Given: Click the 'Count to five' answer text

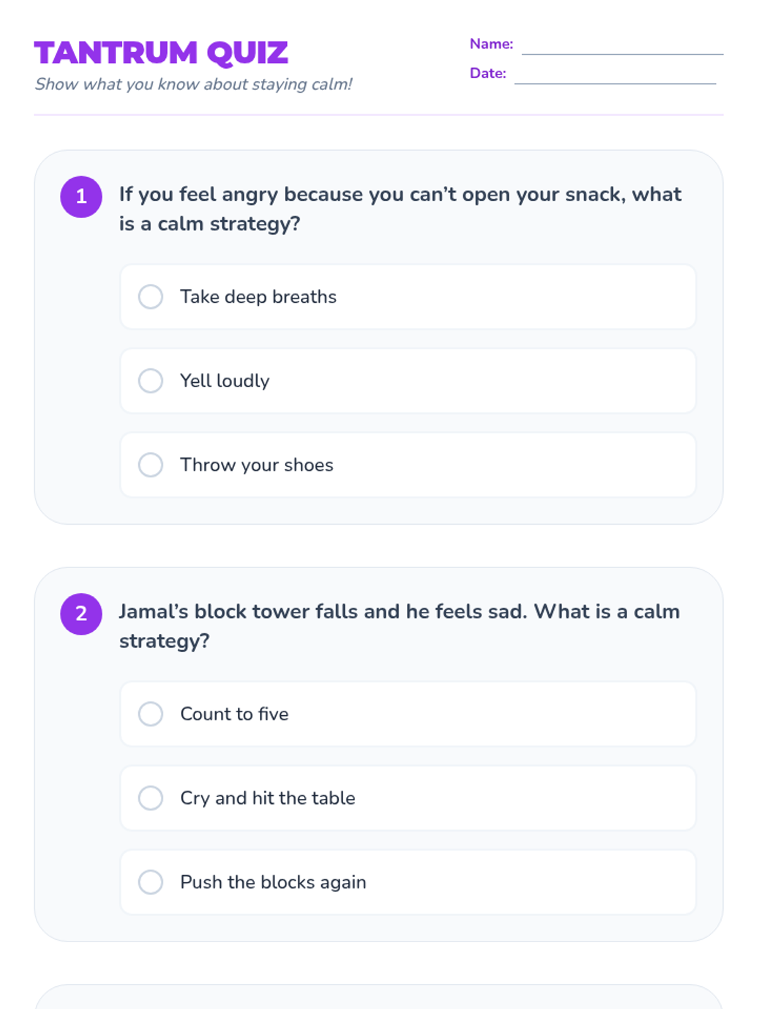Looking at the screenshot, I should tap(234, 714).
